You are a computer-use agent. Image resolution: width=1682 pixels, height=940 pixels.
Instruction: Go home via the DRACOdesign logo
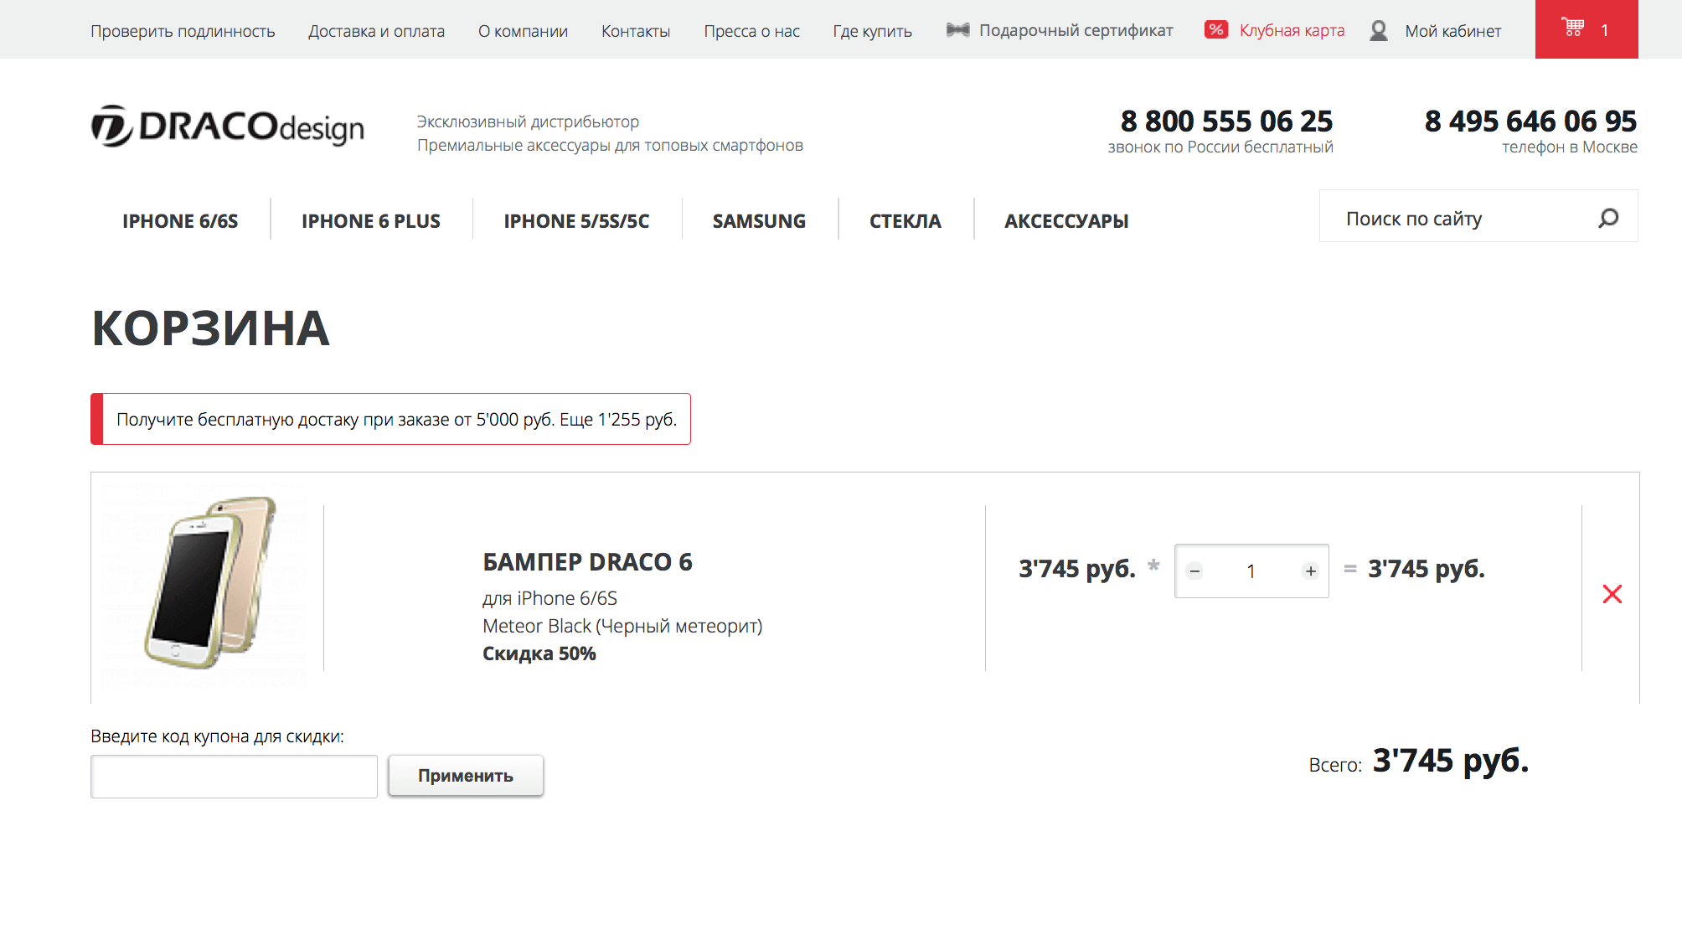tap(228, 127)
